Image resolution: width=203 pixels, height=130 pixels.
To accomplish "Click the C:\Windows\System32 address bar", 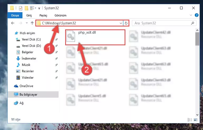I will coord(80,23).
